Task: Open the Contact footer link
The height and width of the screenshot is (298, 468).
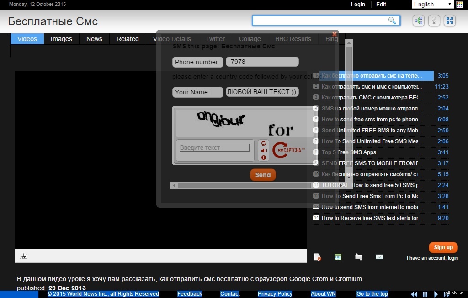Action: [230, 294]
